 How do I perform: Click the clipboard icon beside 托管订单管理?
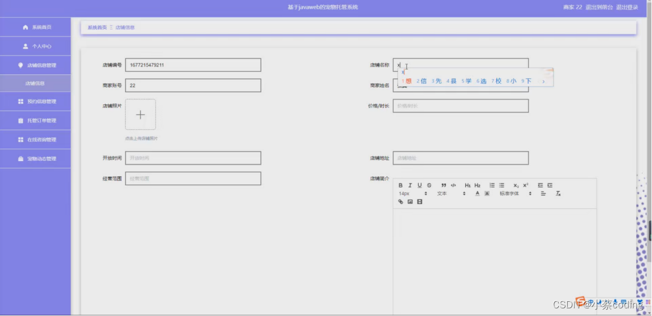click(21, 121)
